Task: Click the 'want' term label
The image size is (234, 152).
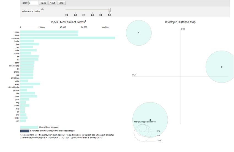Action: (x=17, y=84)
